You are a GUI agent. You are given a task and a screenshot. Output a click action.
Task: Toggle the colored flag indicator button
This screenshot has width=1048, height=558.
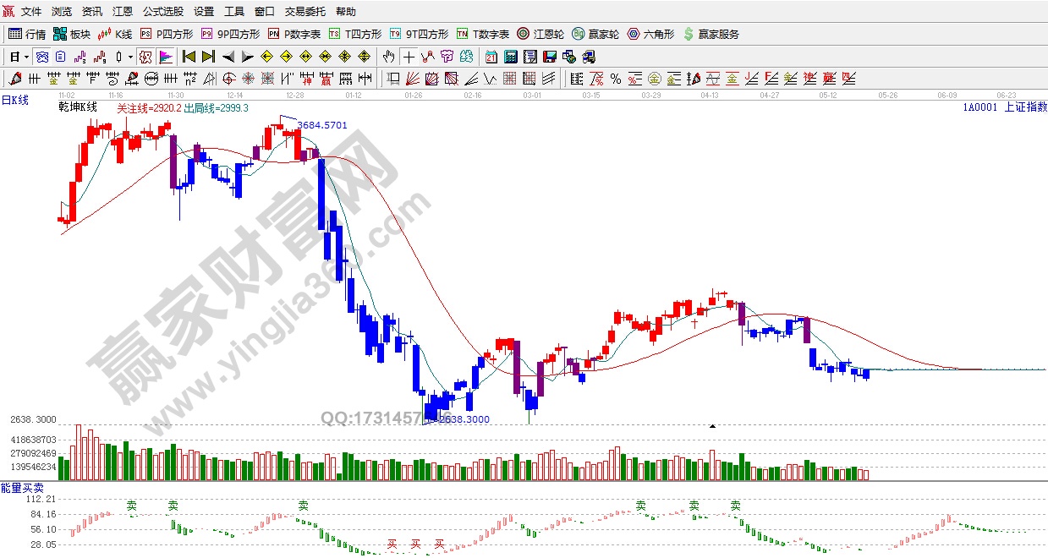[166, 57]
